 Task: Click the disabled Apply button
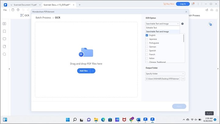coord(179,106)
